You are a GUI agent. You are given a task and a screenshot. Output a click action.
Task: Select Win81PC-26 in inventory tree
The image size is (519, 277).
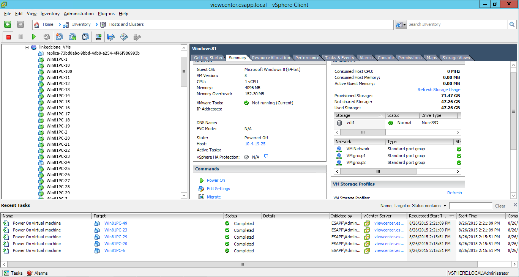pyautogui.click(x=58, y=175)
